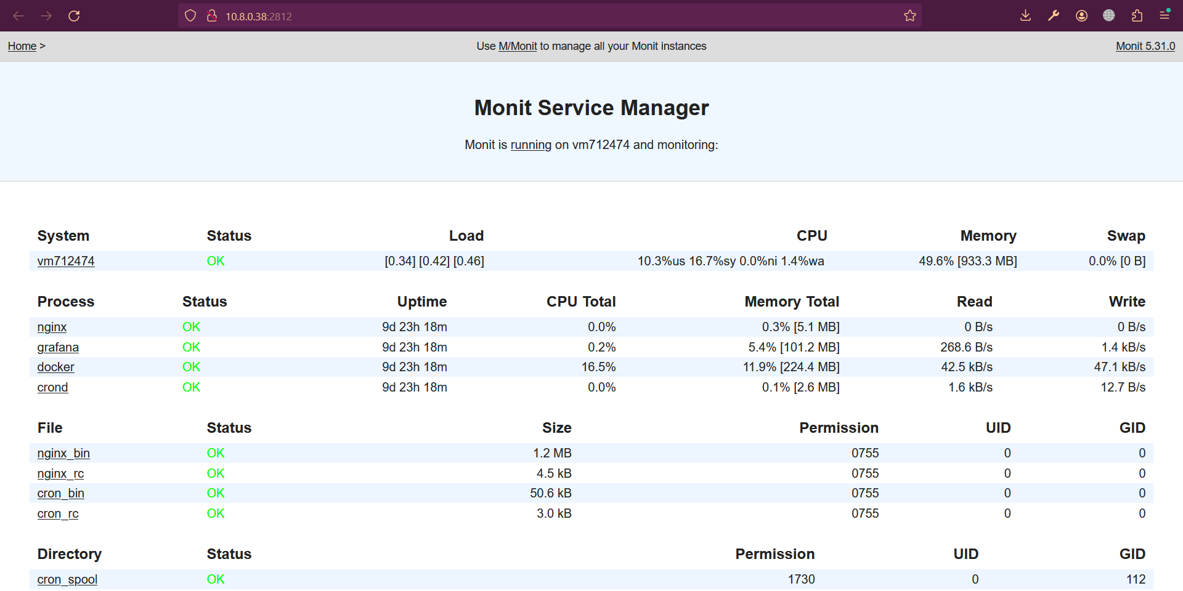Image resolution: width=1183 pixels, height=591 pixels.
Task: Click nginx memory total 0.3% [5.1 MB]
Action: point(801,327)
